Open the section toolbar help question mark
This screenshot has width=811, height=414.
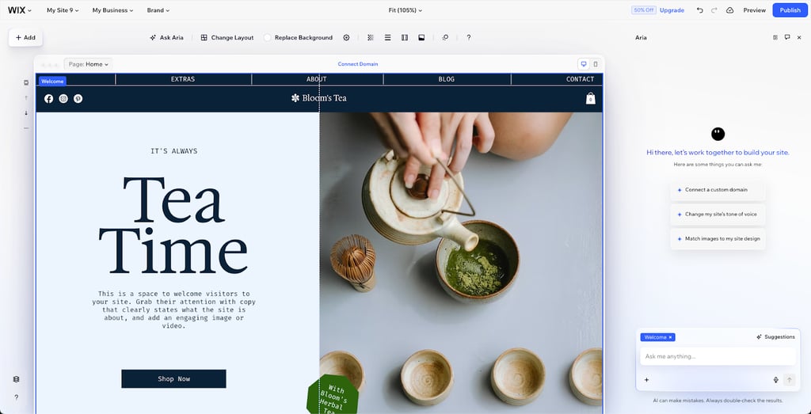coord(469,38)
